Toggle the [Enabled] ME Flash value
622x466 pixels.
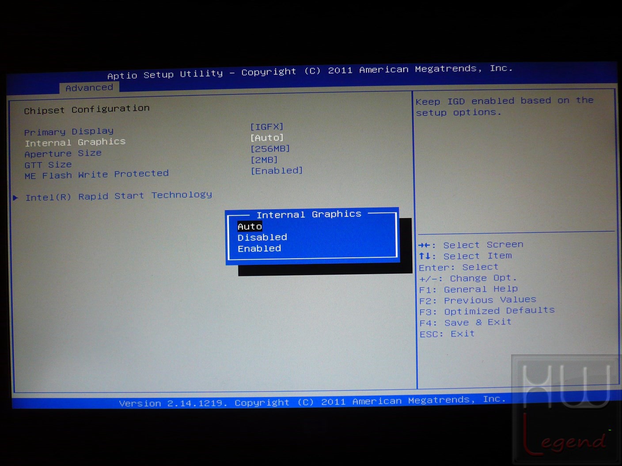(277, 171)
